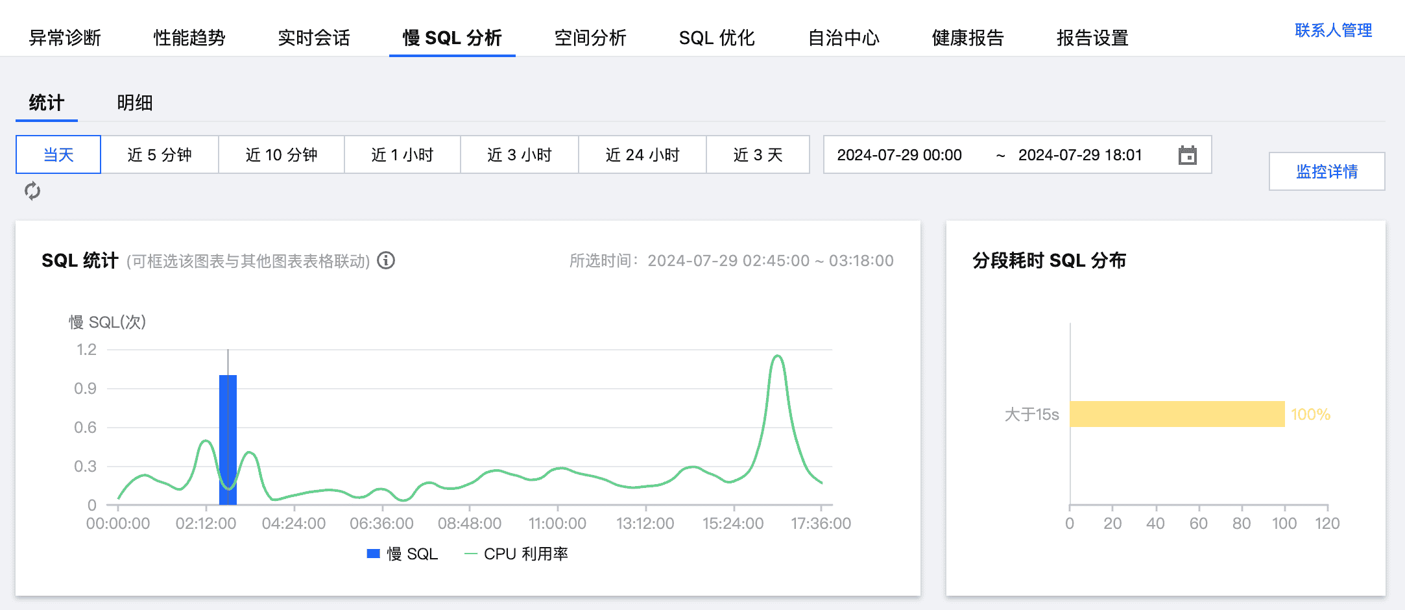Click the start date 2024-07-29 00:00 field
Viewport: 1405px width, 610px height.
899,155
